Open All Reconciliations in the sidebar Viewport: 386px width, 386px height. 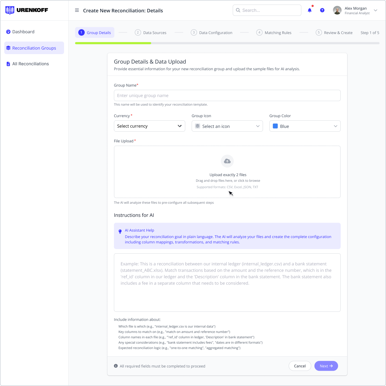(x=34, y=64)
